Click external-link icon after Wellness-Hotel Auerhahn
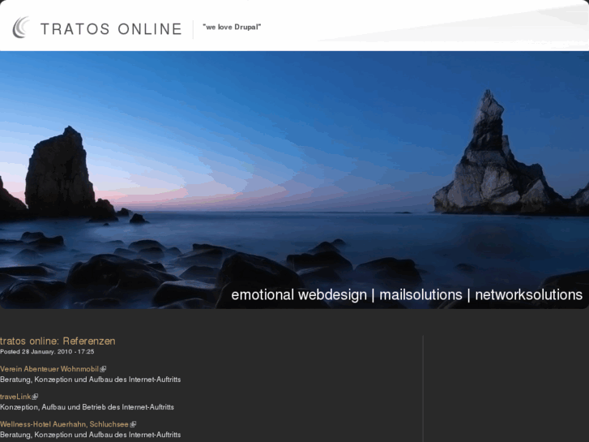Screen dimensions: 589x442 (133, 424)
